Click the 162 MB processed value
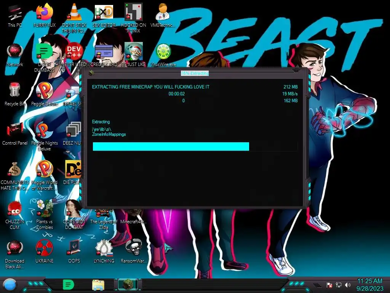390x293 pixels. point(291,101)
